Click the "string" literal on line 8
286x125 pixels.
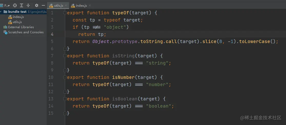coord(157,63)
